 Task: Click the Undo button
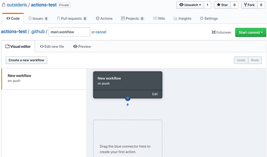241,60
